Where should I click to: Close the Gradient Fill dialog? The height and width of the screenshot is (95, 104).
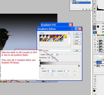(70, 25)
